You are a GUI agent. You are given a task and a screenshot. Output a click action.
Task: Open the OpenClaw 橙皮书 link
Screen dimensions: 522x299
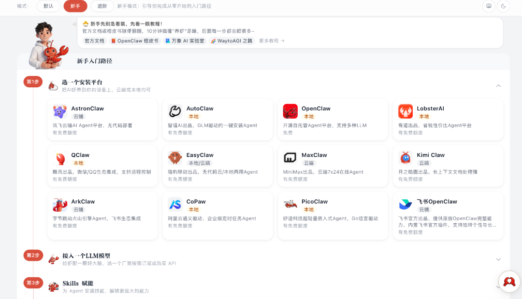point(135,41)
